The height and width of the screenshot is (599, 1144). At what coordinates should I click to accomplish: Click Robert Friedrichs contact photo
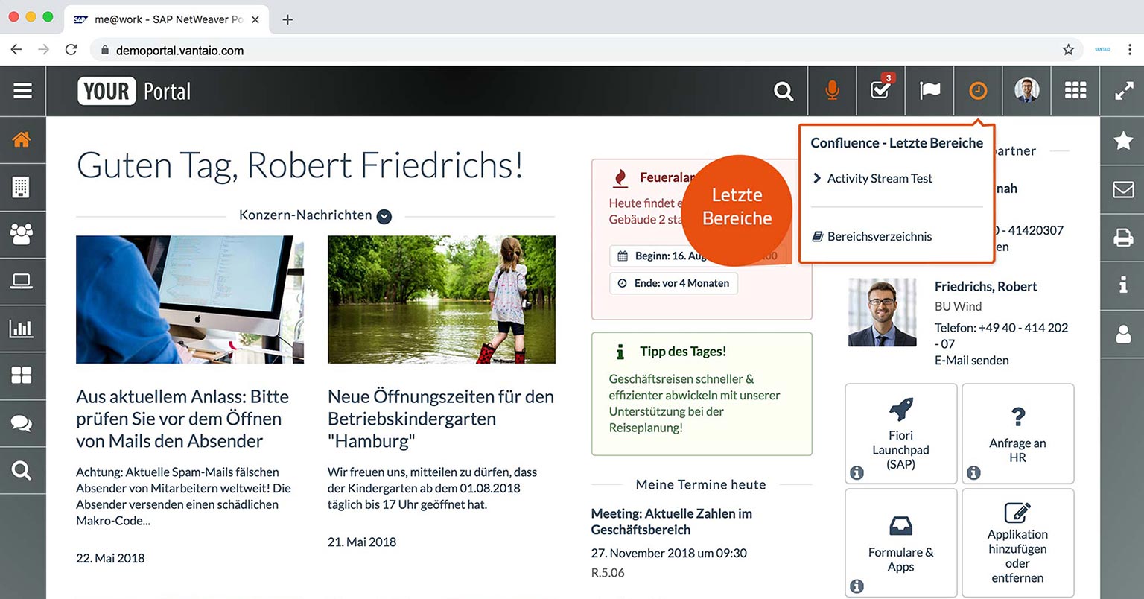tap(883, 312)
